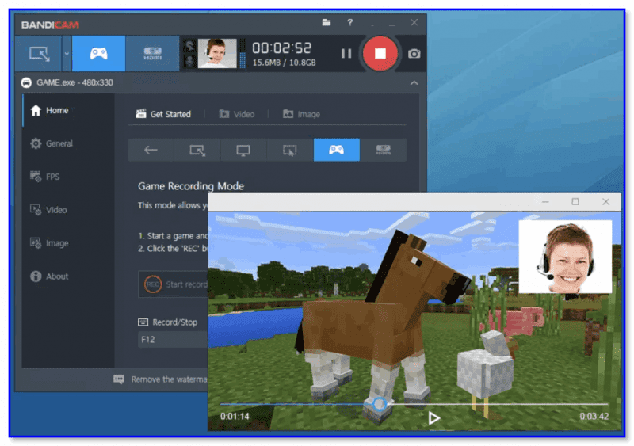This screenshot has width=634, height=446.
Task: Click the GAME.exe target bar
Action: pyautogui.click(x=220, y=83)
